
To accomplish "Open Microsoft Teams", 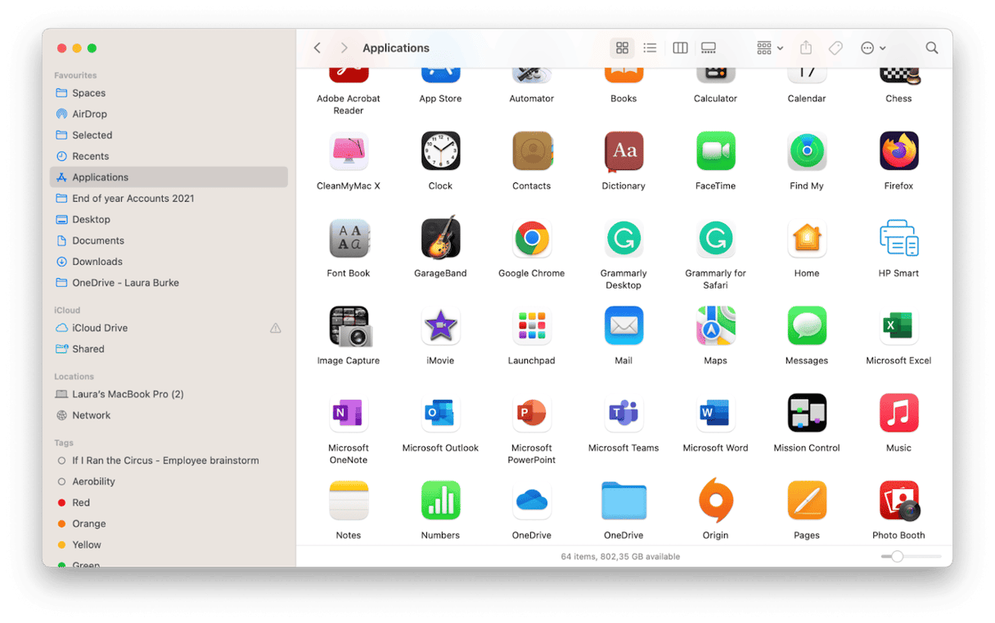I will point(624,413).
